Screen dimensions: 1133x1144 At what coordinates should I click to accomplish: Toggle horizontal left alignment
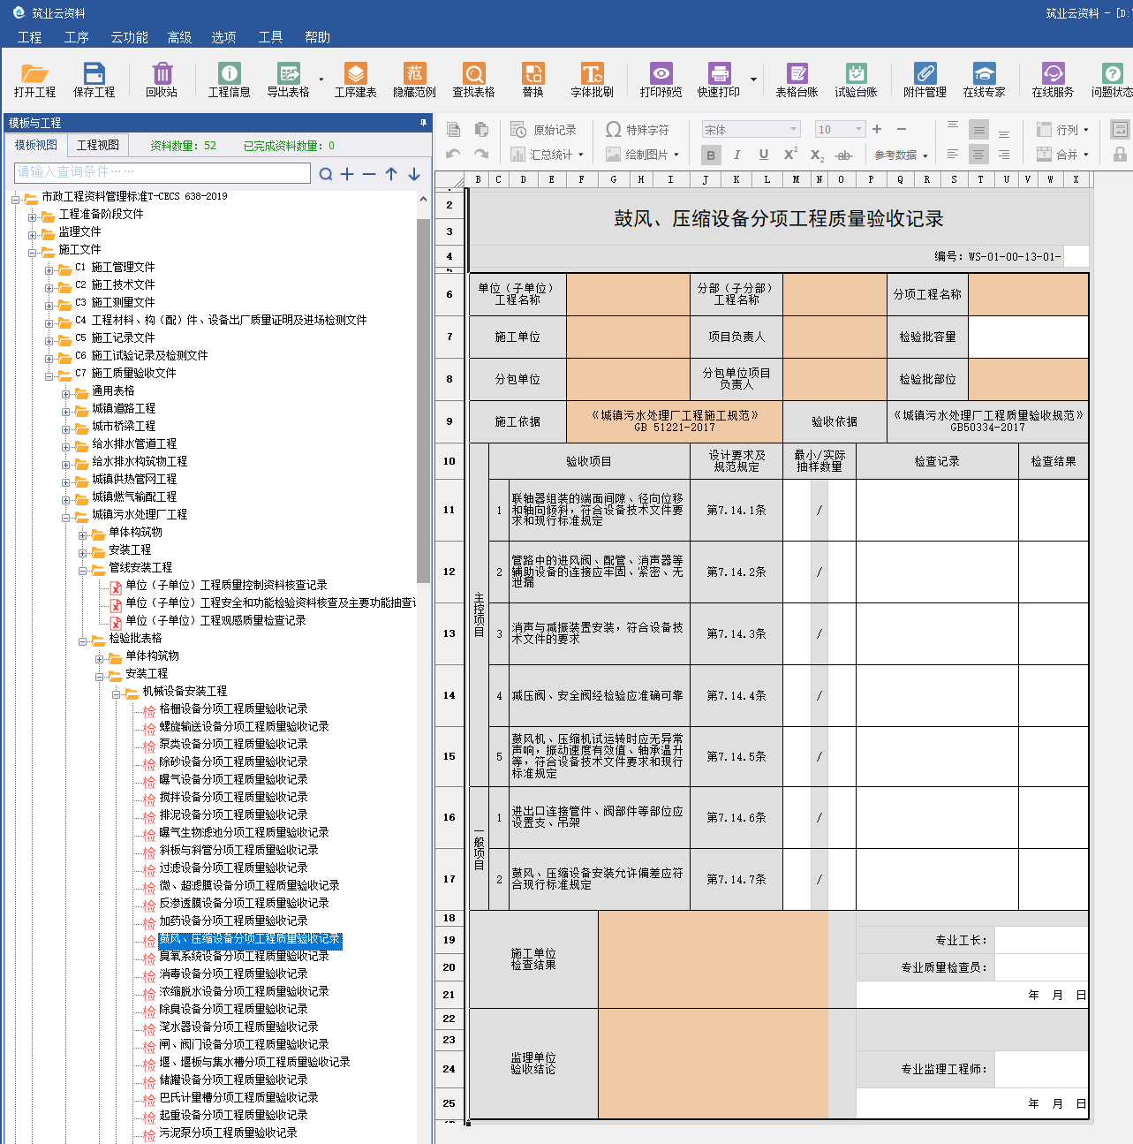[953, 154]
